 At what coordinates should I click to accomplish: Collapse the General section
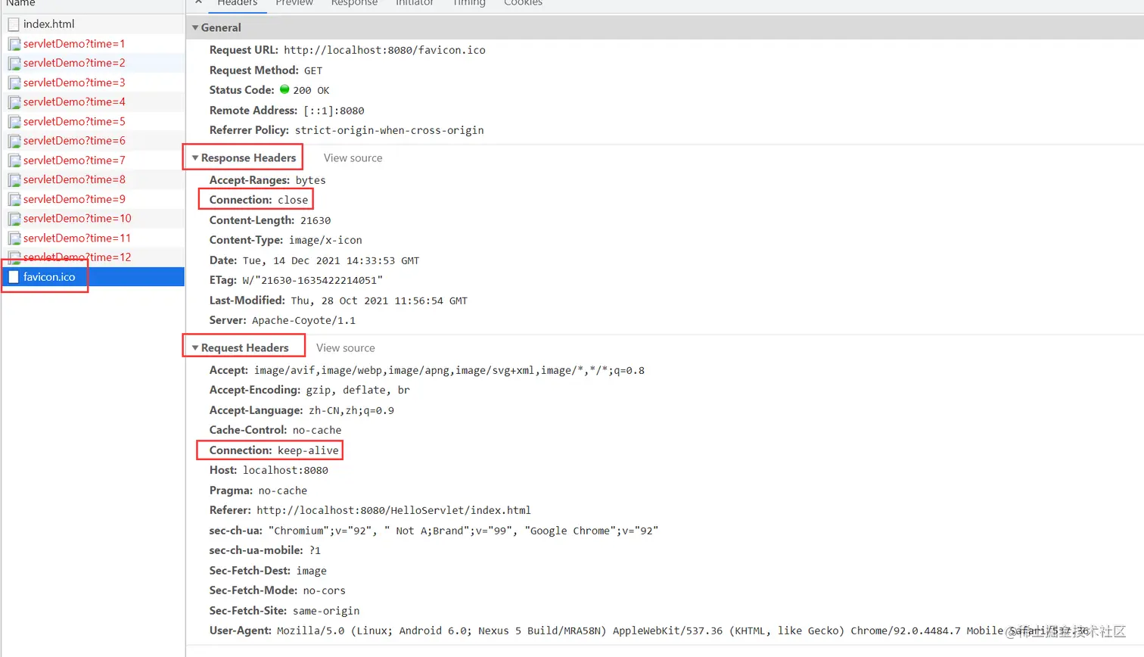pyautogui.click(x=195, y=27)
